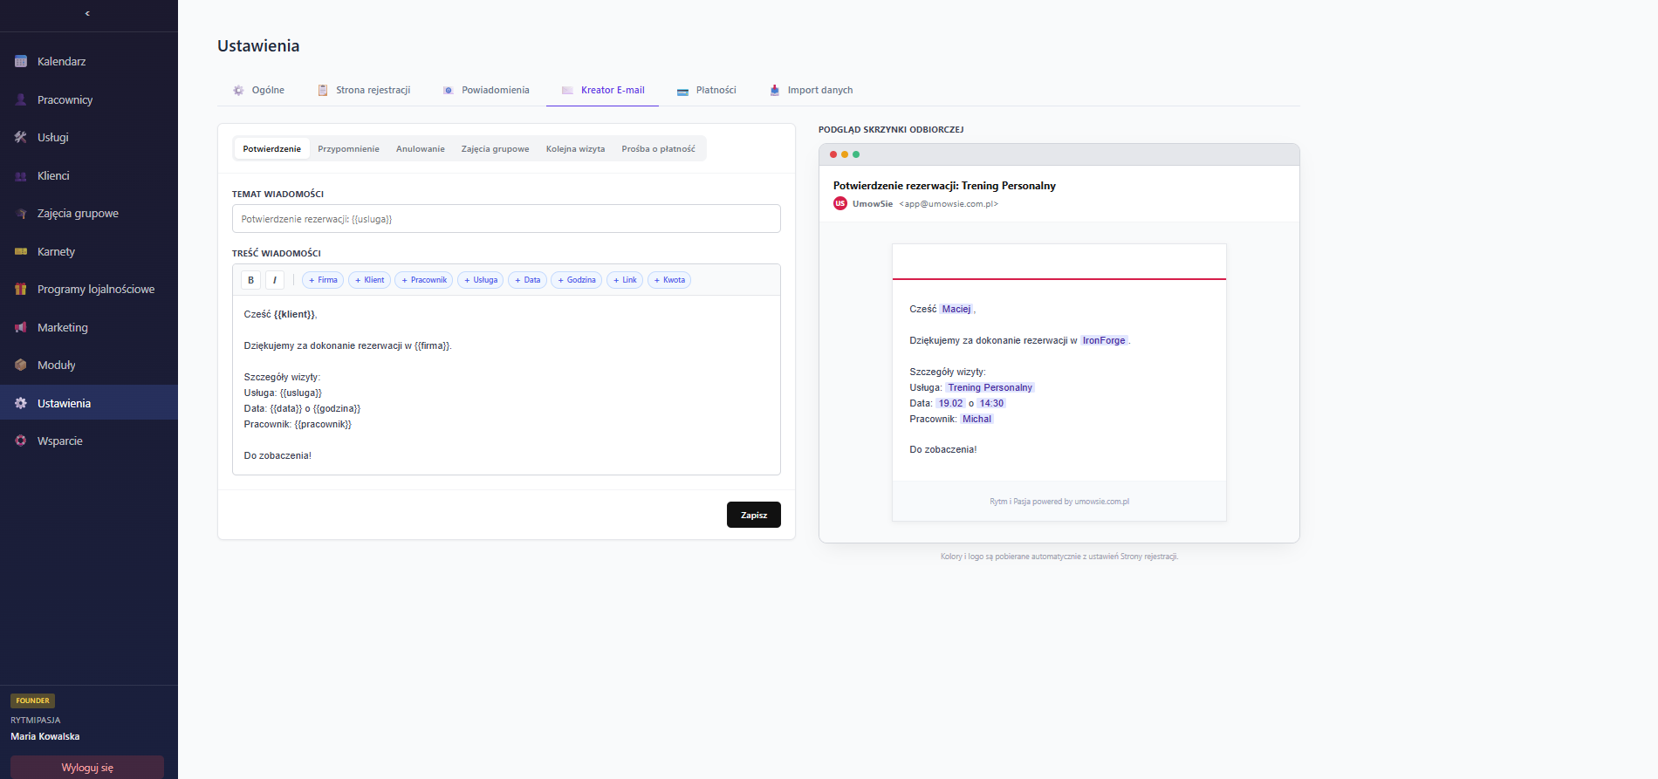Open Kalendarz from the sidebar
The width and height of the screenshot is (1658, 779).
pos(89,61)
